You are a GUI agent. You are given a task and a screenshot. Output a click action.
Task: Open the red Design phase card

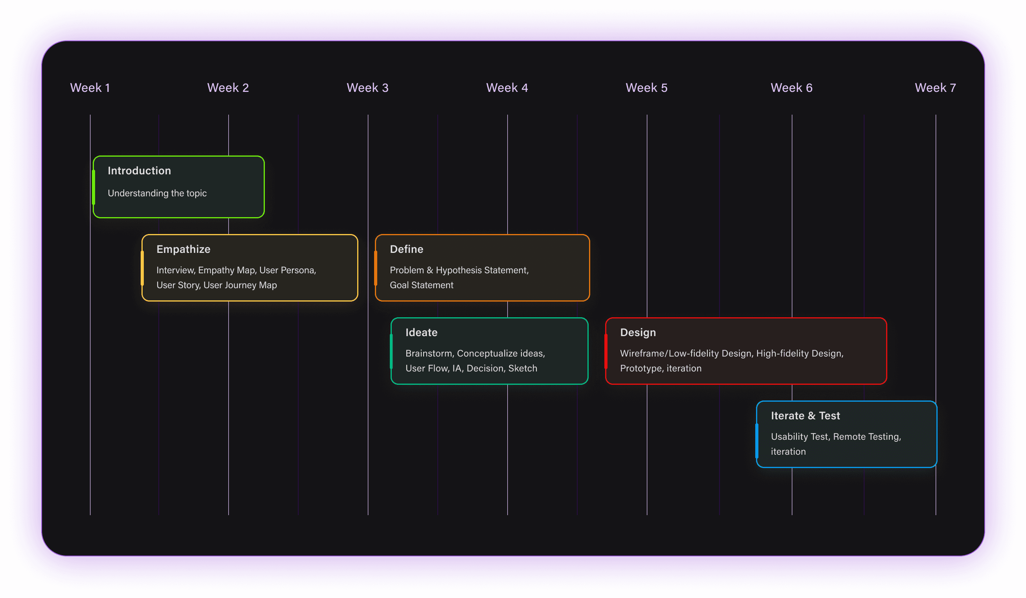click(x=745, y=351)
